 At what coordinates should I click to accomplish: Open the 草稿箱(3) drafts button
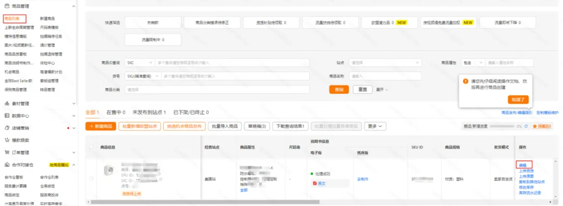(256, 126)
